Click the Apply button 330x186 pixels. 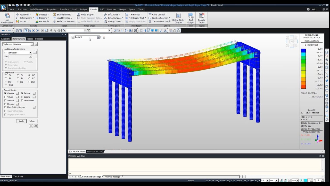pos(21,121)
